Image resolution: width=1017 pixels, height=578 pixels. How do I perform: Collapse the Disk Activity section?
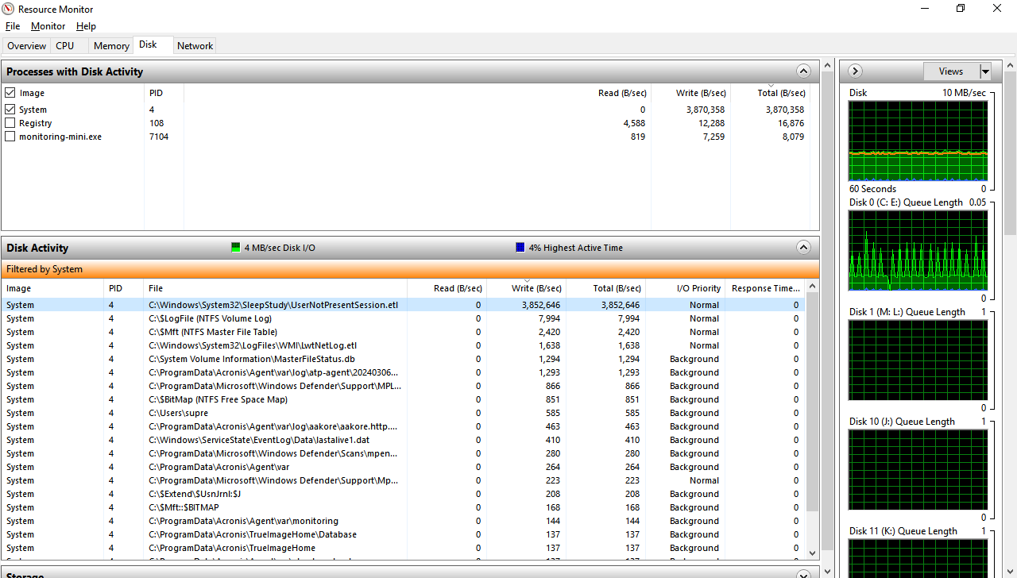[803, 248]
